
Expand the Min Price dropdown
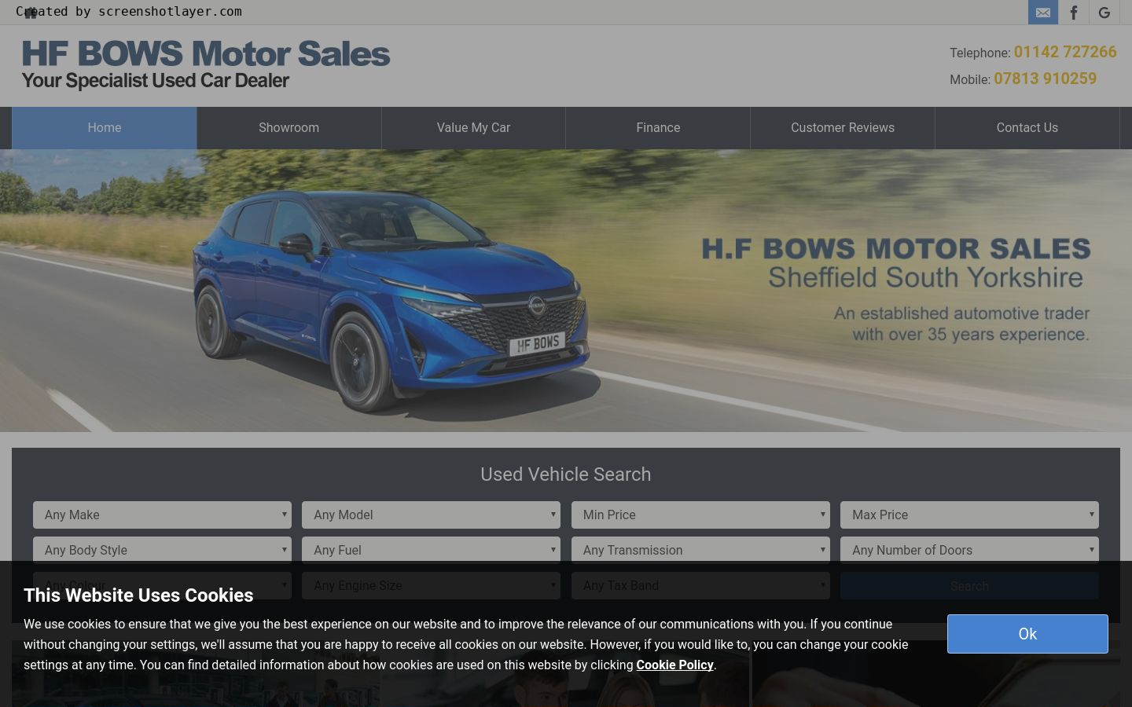[700, 515]
